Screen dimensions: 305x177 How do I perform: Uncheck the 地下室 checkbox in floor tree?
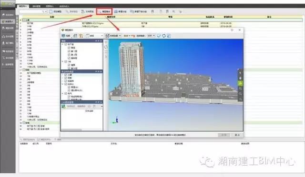[x=66, y=44]
